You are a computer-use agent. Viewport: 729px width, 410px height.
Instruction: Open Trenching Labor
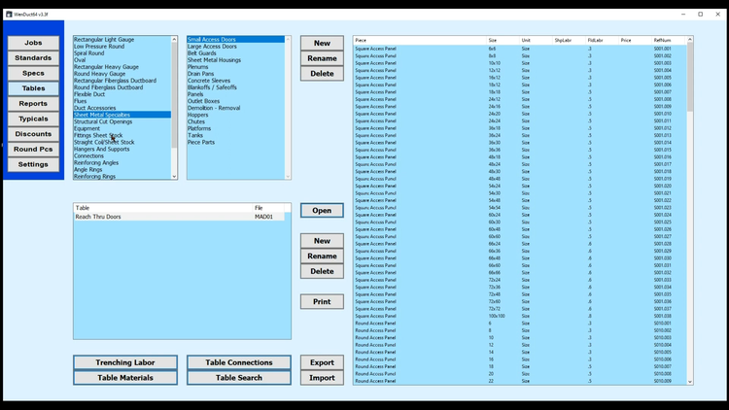tap(124, 362)
